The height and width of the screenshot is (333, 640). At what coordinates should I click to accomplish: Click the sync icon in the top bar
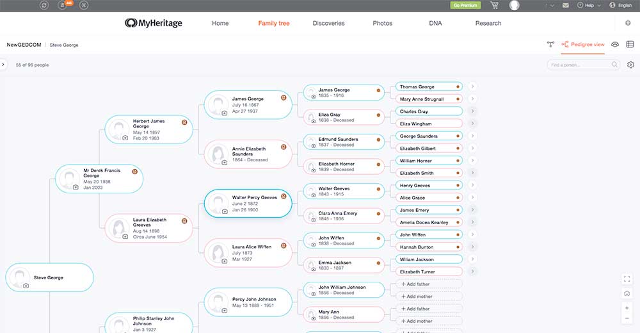pos(44,5)
